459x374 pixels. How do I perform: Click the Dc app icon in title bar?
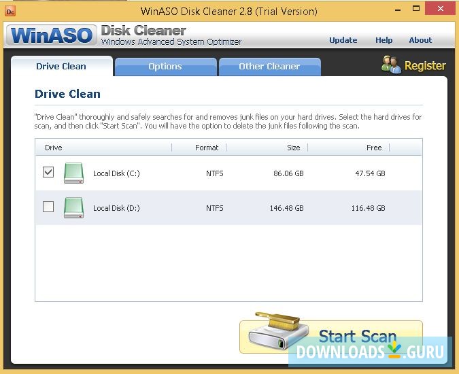(10, 12)
